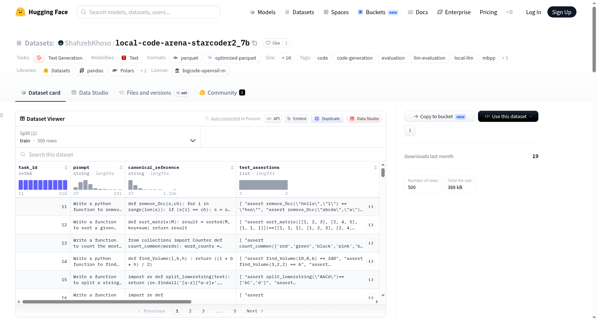The image size is (597, 321).
Task: Select the Text Generation task tag
Action: [59, 58]
